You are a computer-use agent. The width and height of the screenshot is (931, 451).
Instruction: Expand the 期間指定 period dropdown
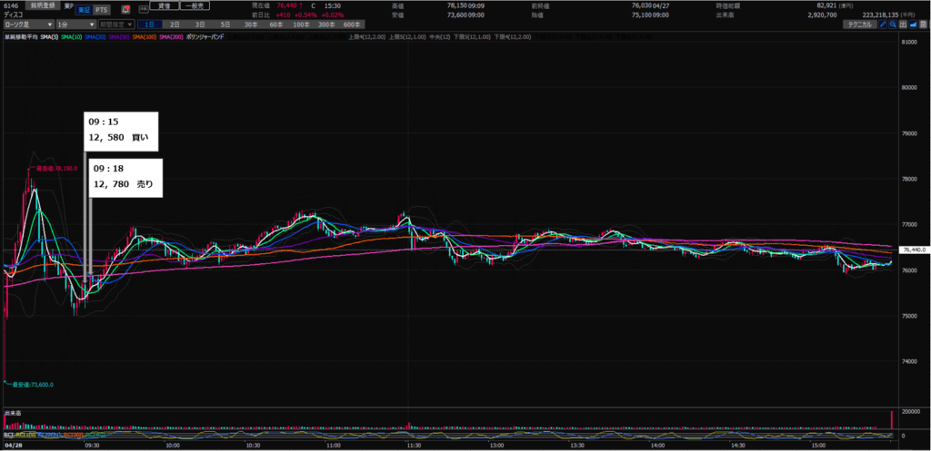pos(116,25)
